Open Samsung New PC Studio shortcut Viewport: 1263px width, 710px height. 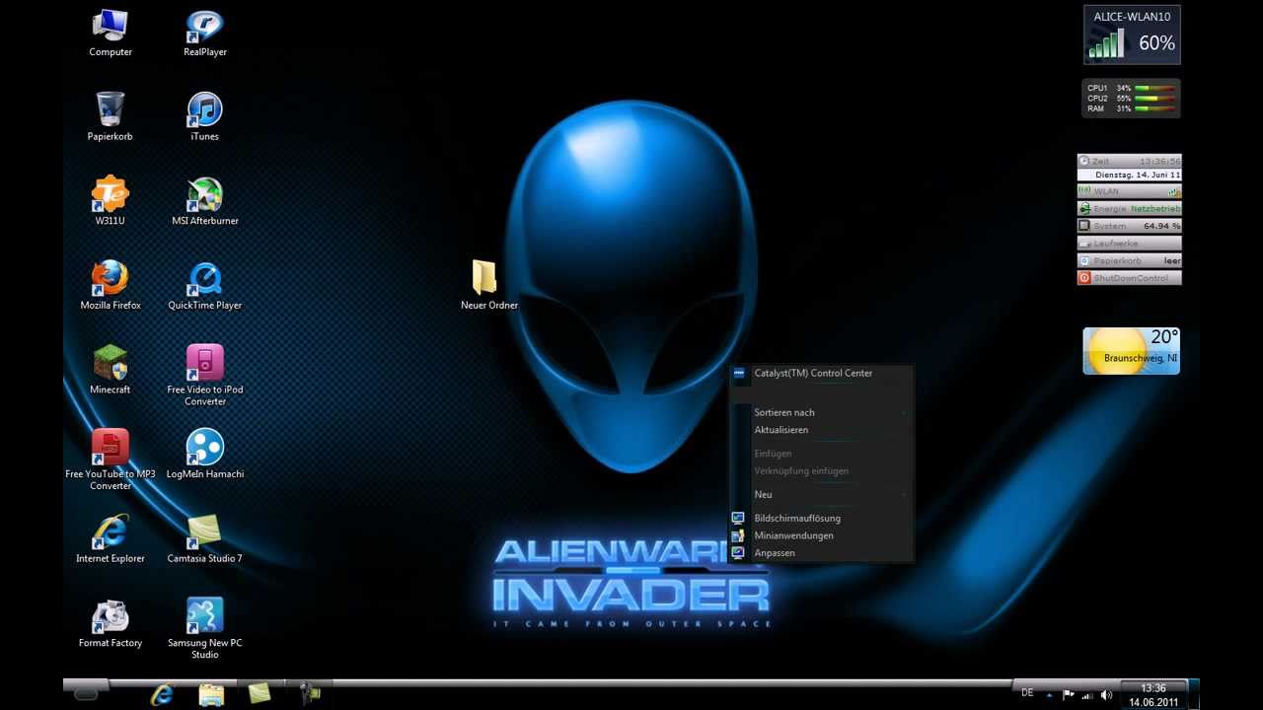[x=205, y=628]
